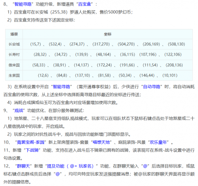The image size is (198, 186).
Task: Click the 傲来国 row label in table
Action: click(14, 65)
